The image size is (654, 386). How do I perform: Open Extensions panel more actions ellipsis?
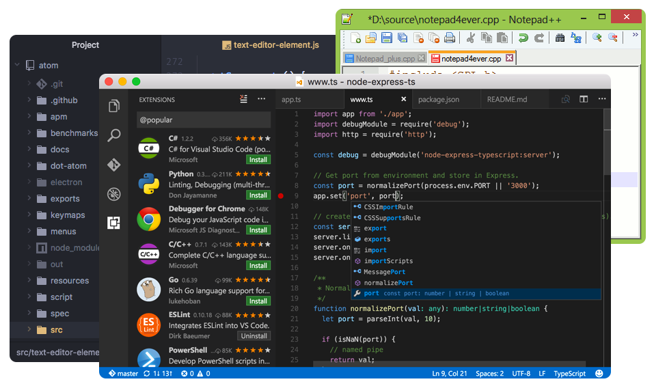tap(261, 99)
